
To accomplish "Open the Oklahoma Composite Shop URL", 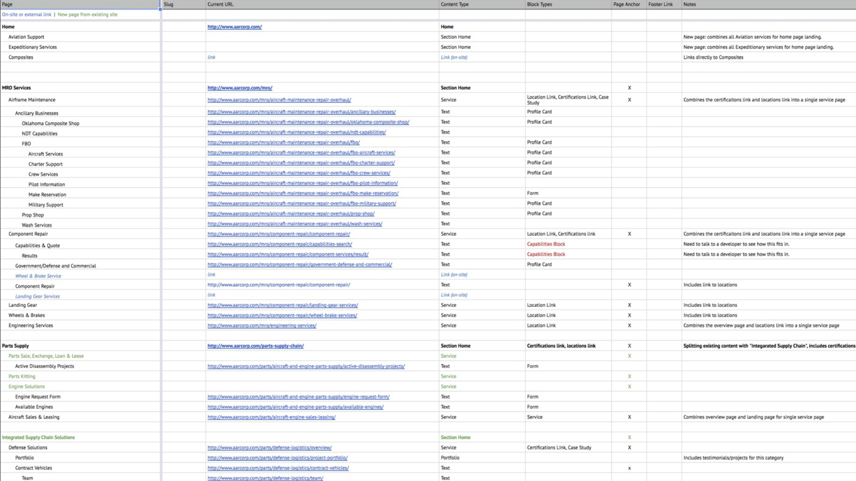I will point(309,122).
